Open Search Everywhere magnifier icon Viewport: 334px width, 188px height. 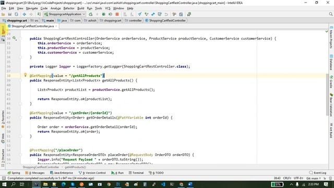pyautogui.click(x=330, y=14)
